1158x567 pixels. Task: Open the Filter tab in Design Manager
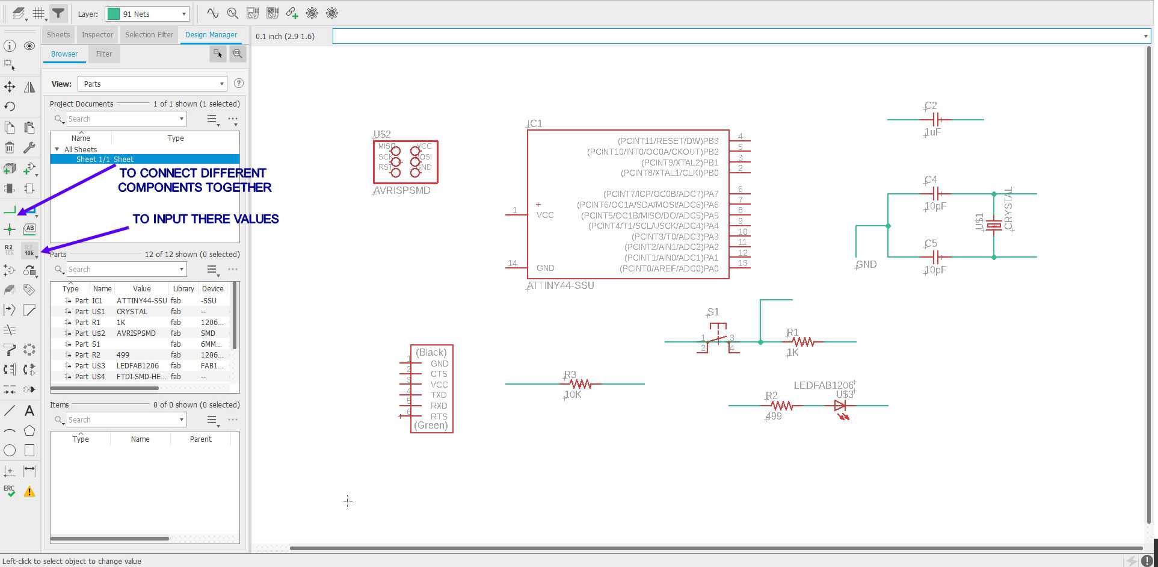point(103,54)
